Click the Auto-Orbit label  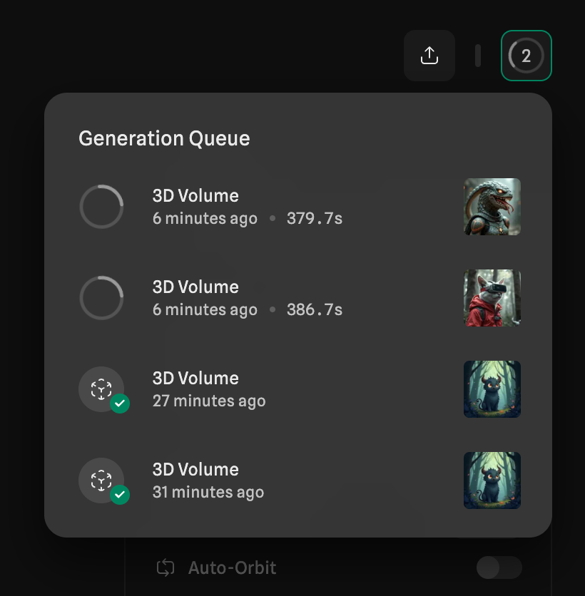[232, 568]
